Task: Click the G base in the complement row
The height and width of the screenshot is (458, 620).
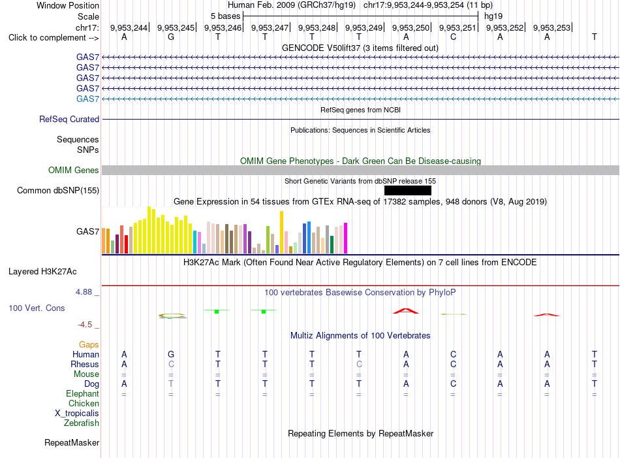Action: click(x=171, y=37)
